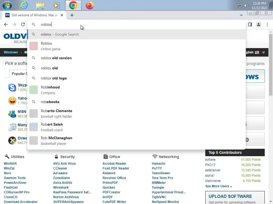Click the DirectX icon

coord(12,141)
